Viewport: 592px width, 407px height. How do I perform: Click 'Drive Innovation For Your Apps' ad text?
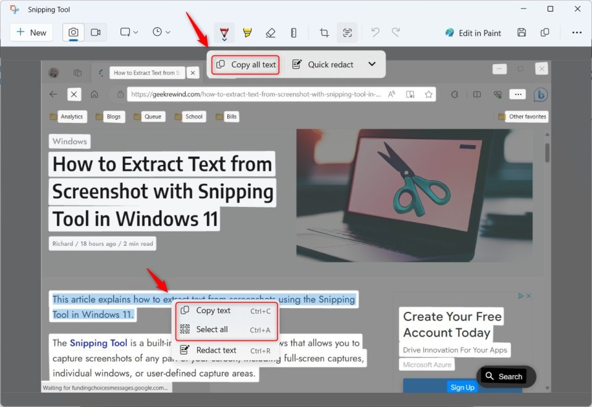[455, 350]
